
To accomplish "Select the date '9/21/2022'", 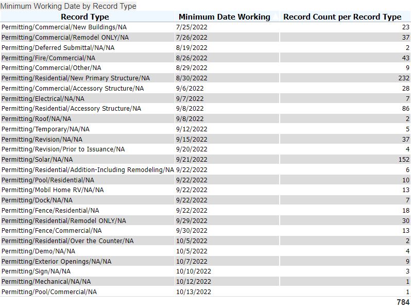I will (192, 159).
